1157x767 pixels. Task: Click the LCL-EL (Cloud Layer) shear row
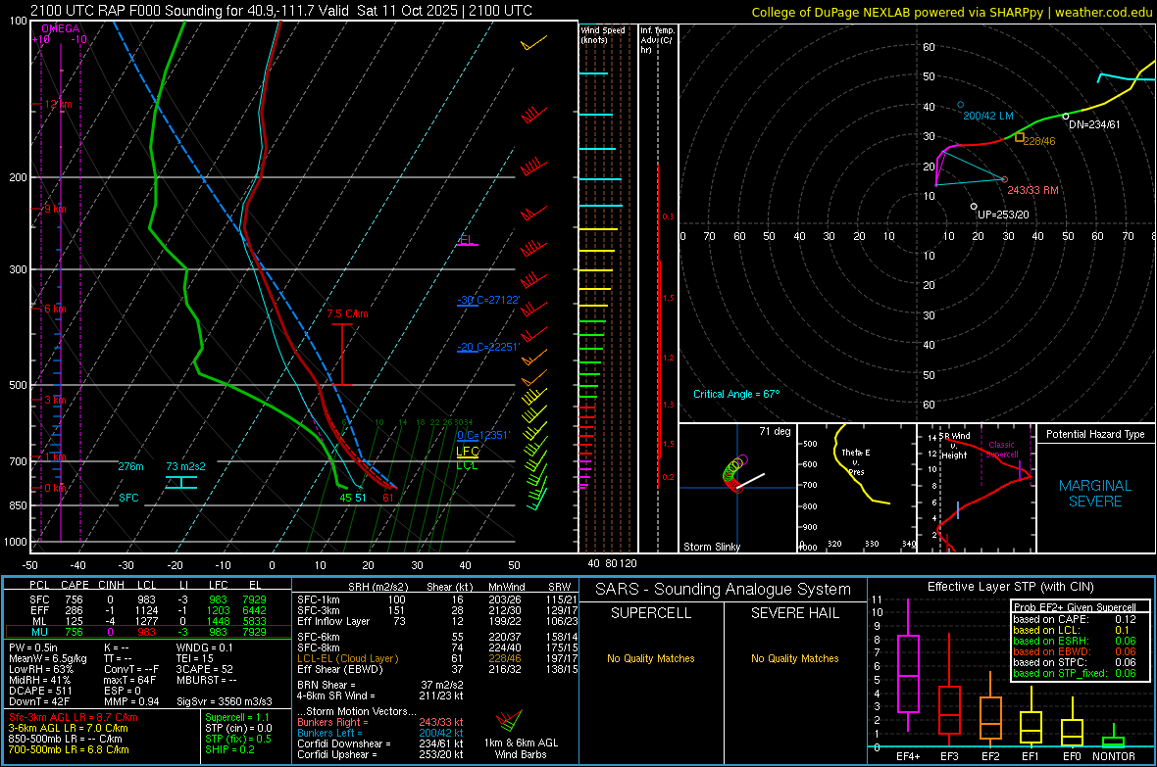pyautogui.click(x=437, y=658)
